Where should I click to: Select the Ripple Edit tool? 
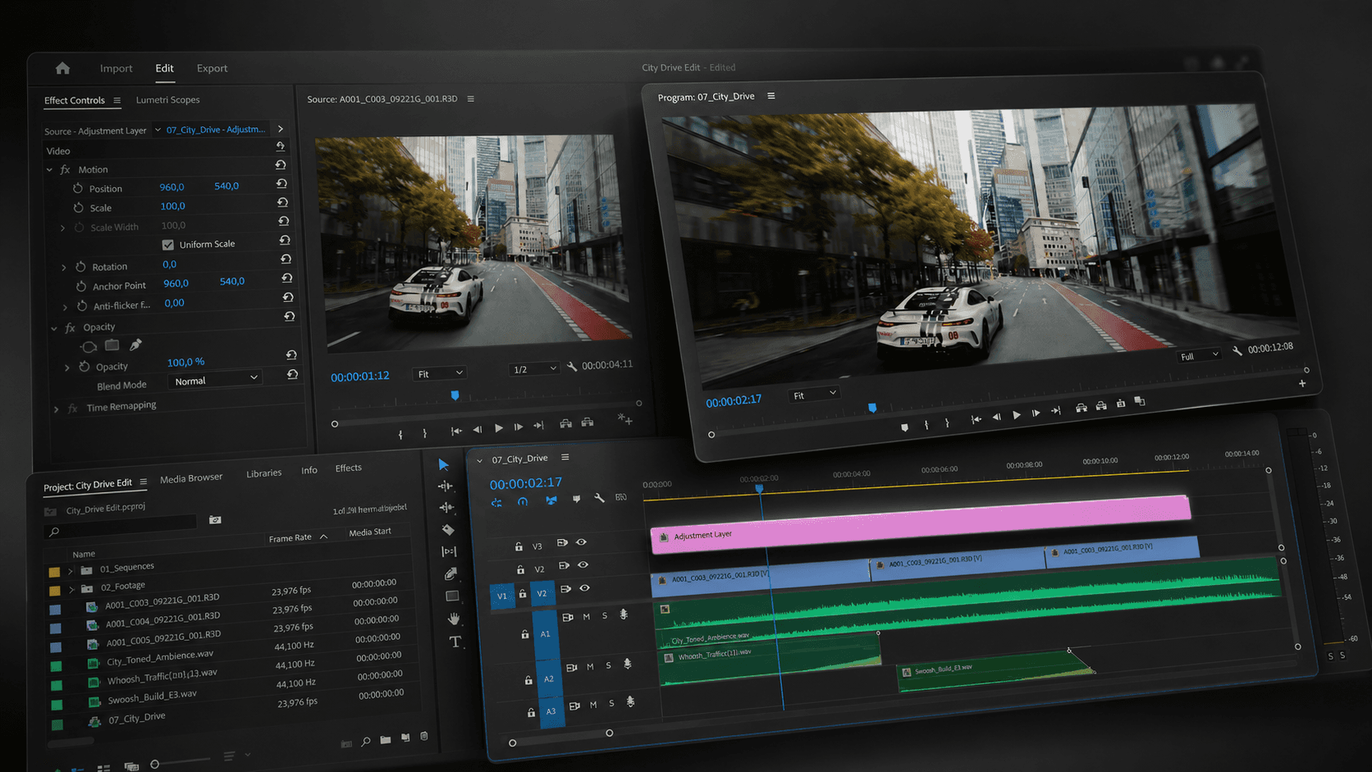[447, 508]
